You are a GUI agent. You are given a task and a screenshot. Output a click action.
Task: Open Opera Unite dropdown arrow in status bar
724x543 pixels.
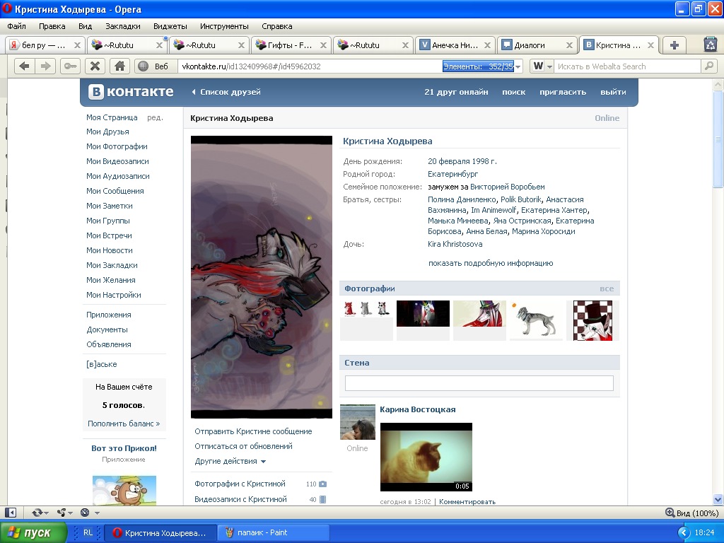(x=70, y=513)
